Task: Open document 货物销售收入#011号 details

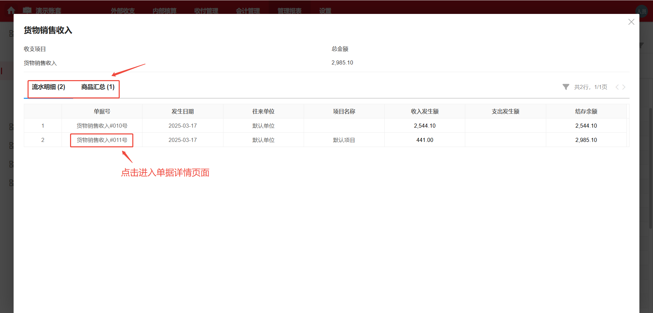Action: coord(101,140)
